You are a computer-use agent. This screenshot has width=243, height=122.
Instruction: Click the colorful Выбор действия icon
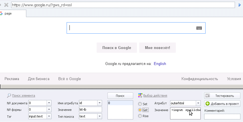pos(140,95)
